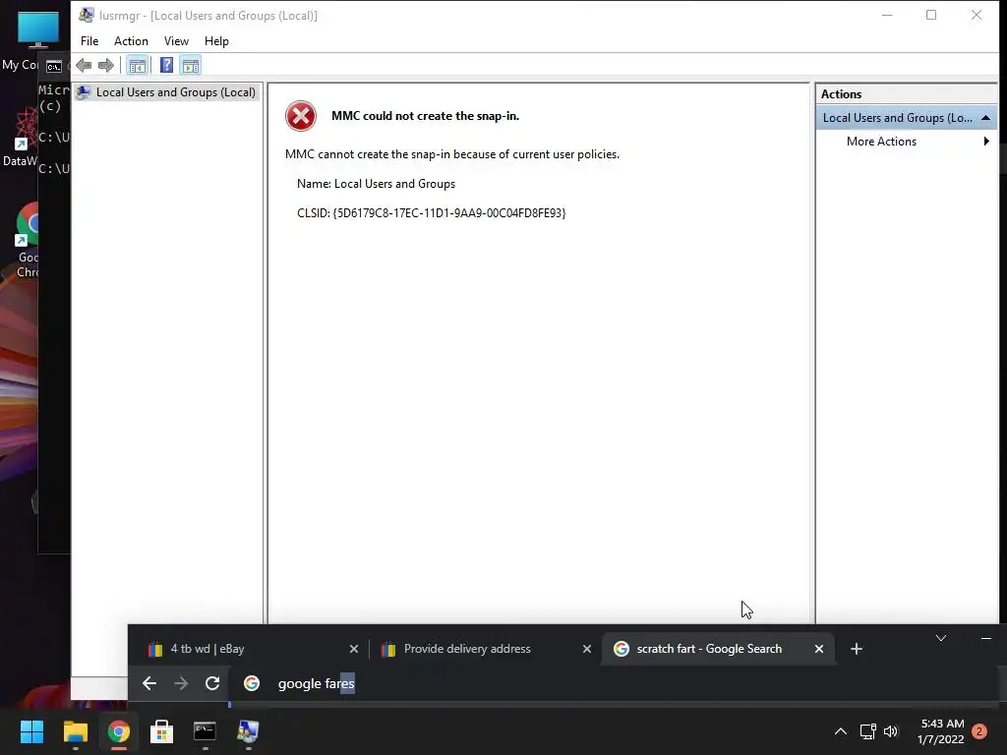Open a new Chrome tab with plus button
Image resolution: width=1007 pixels, height=755 pixels.
(x=857, y=649)
